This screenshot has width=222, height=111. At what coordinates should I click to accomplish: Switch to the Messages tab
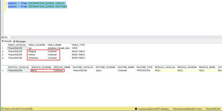[19, 41]
